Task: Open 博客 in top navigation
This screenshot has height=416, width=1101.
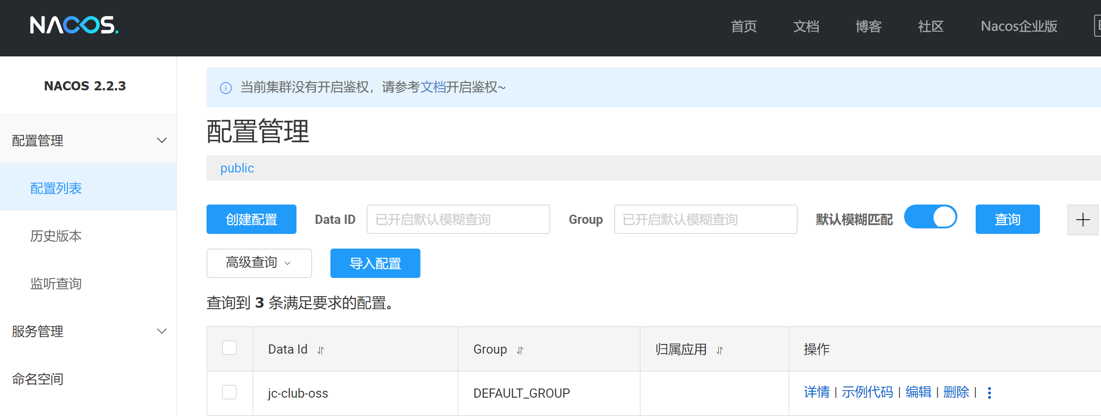Action: (868, 26)
